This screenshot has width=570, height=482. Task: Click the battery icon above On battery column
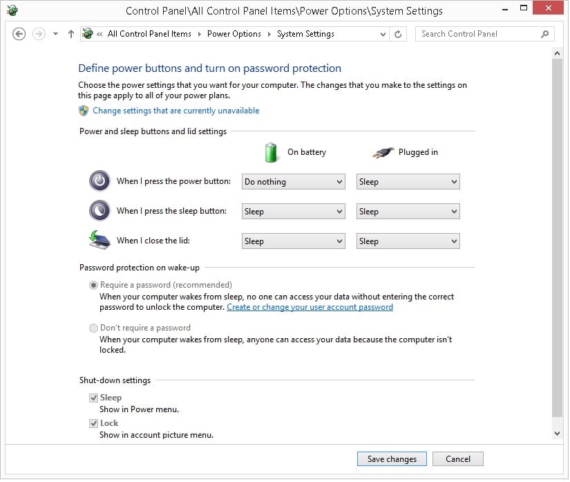[272, 151]
